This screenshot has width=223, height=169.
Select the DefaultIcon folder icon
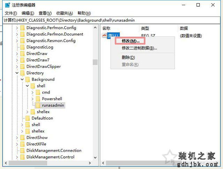(28, 118)
